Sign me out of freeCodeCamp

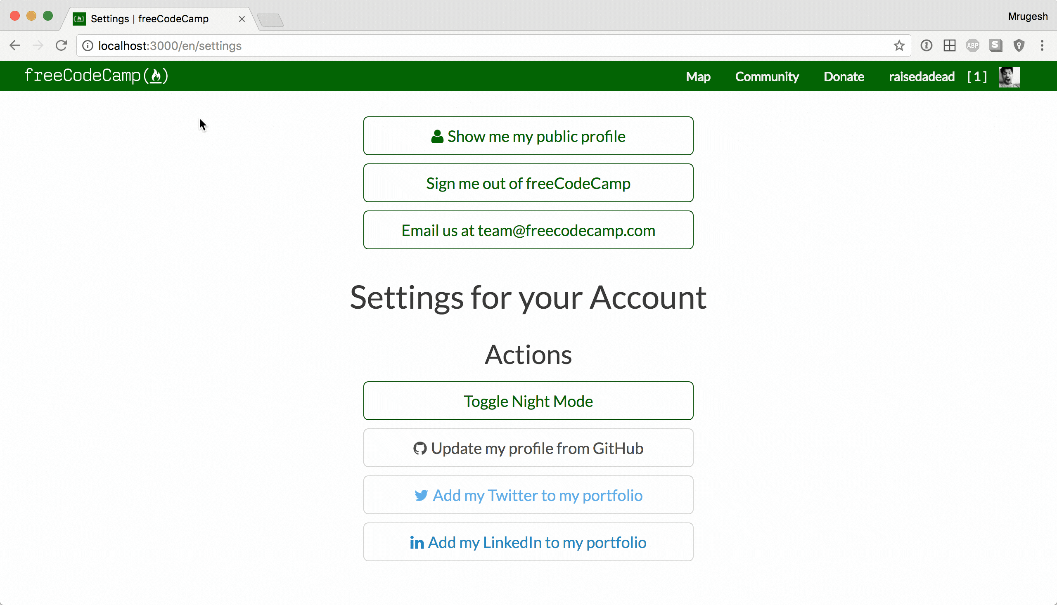pos(528,183)
